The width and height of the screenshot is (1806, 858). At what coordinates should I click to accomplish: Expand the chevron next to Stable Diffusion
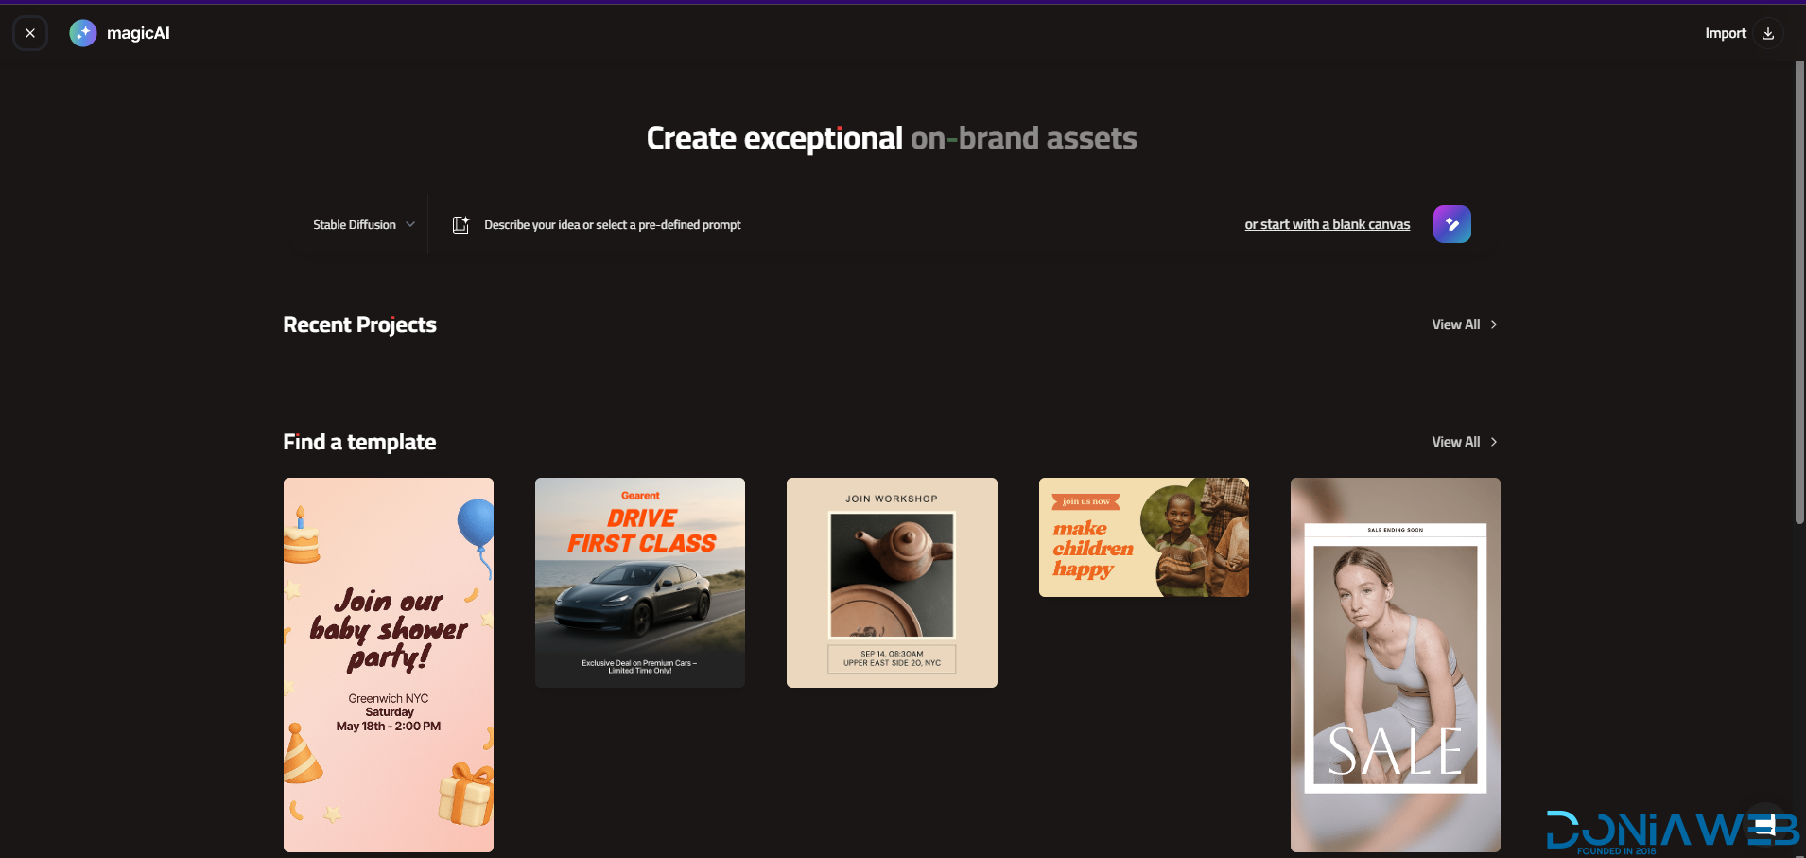(410, 225)
